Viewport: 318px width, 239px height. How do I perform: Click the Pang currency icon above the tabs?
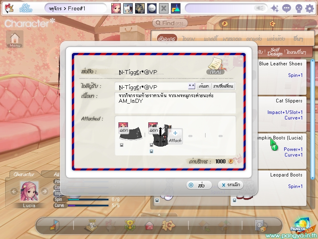[x=225, y=24]
